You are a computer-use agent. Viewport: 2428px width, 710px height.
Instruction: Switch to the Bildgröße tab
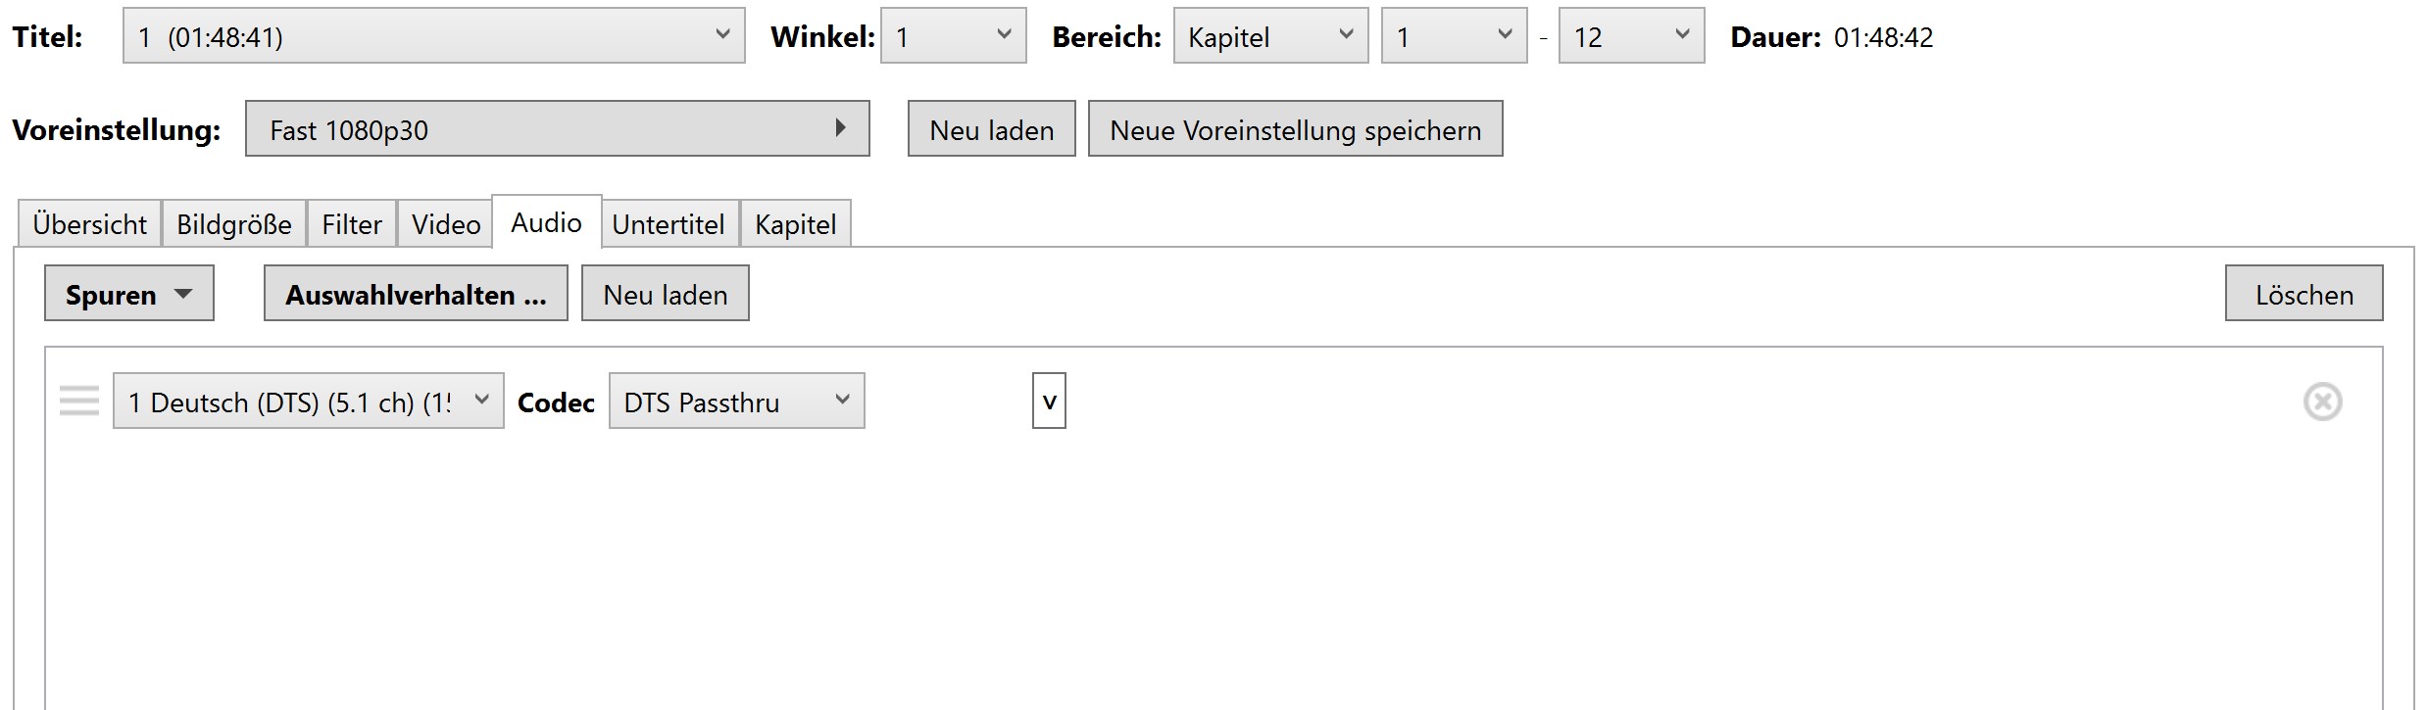point(234,224)
